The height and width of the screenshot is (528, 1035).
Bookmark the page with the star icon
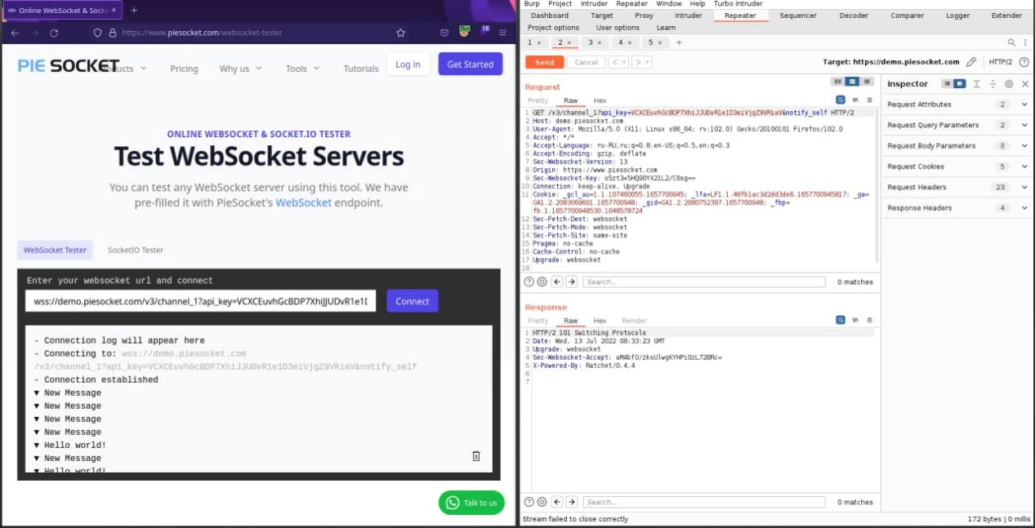pyautogui.click(x=400, y=33)
